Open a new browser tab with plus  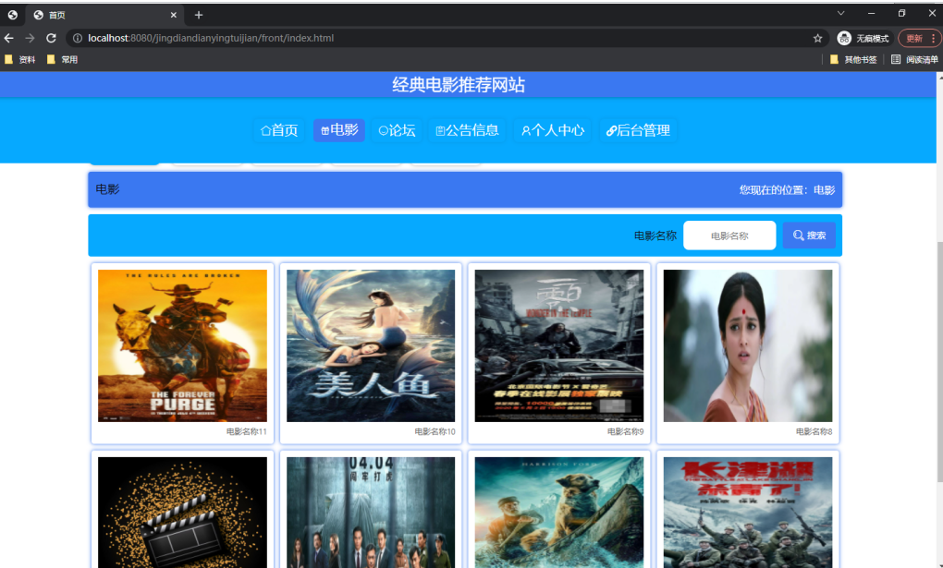[x=199, y=15]
